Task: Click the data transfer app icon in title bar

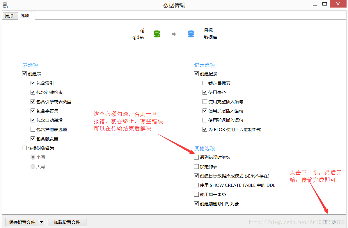Action: [5, 5]
